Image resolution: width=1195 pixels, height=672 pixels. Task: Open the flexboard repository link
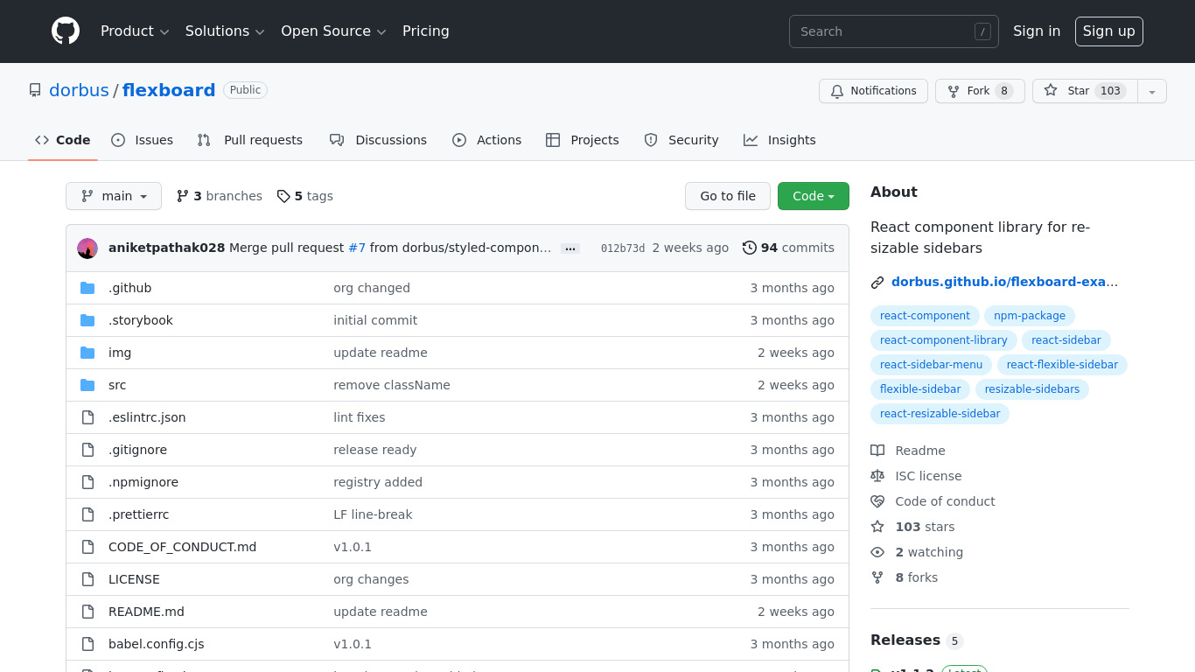pos(169,90)
